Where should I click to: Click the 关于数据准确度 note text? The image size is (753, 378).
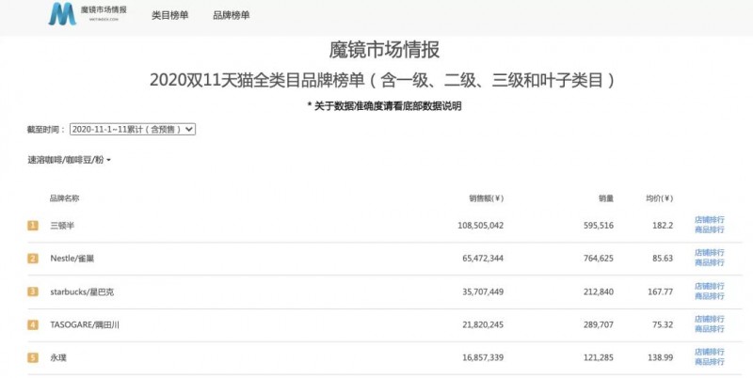[384, 106]
